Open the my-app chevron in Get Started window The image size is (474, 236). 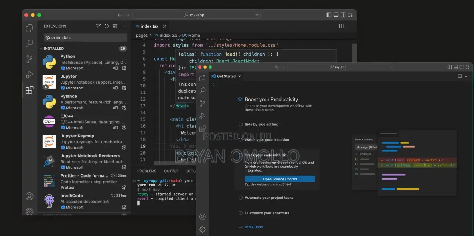click(390, 67)
